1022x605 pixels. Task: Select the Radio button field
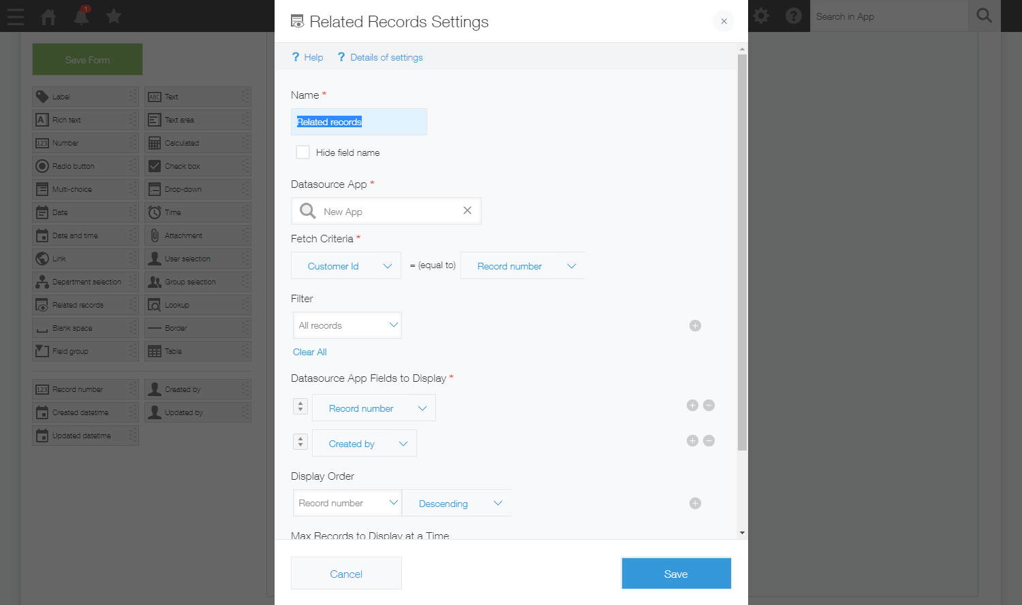click(85, 166)
